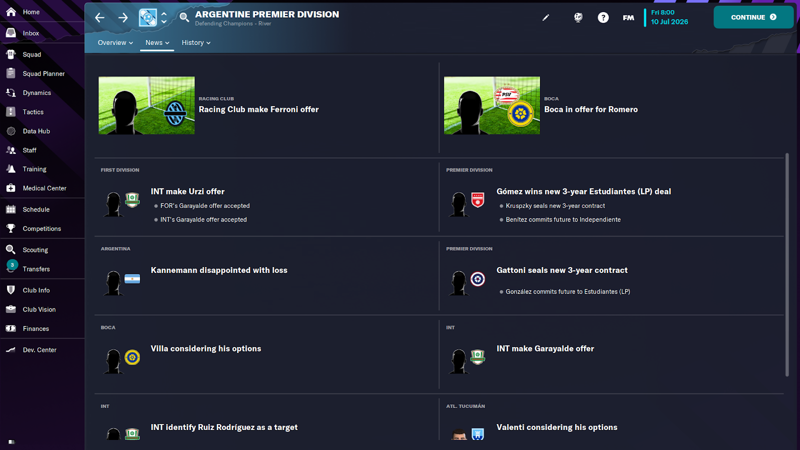The height and width of the screenshot is (450, 800).
Task: Click the Continue button
Action: 753,17
